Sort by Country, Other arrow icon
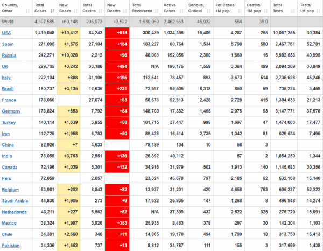323x251 pixels. point(27,11)
